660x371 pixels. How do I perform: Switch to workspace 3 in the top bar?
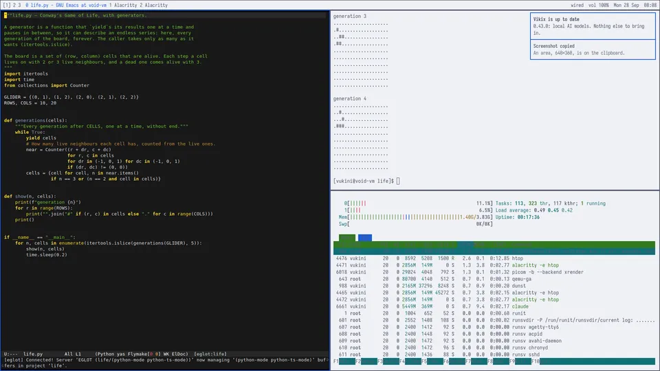pos(19,5)
